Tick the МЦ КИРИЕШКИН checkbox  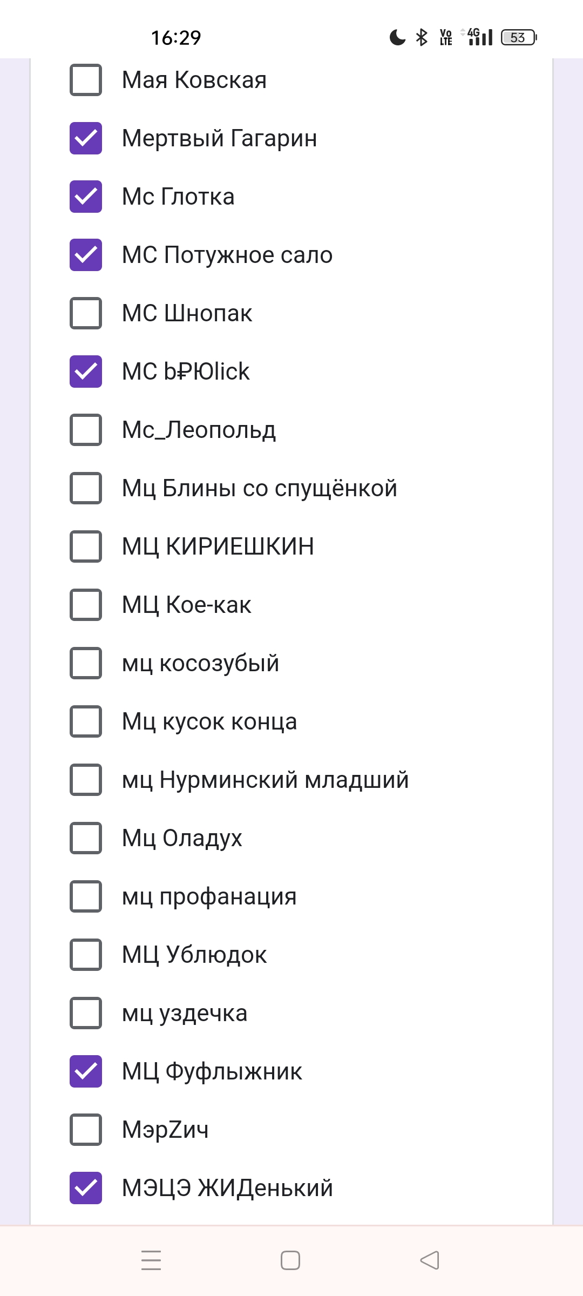pos(86,546)
